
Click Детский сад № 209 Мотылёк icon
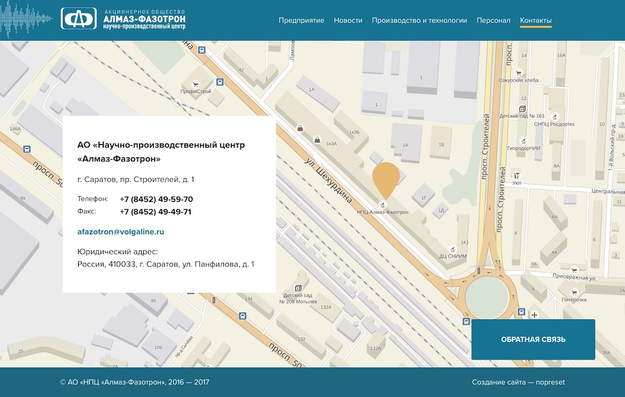pyautogui.click(x=298, y=287)
